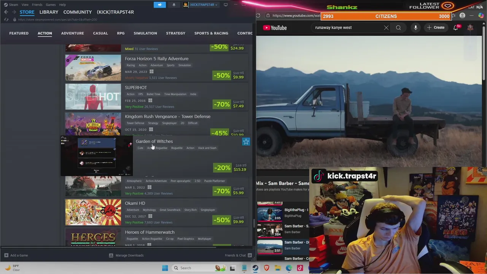This screenshot has height=274, width=487.
Task: Open Brave browser from the taskbar
Action: (x=267, y=268)
